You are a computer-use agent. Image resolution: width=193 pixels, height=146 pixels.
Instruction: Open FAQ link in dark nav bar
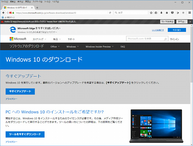(x=123, y=46)
